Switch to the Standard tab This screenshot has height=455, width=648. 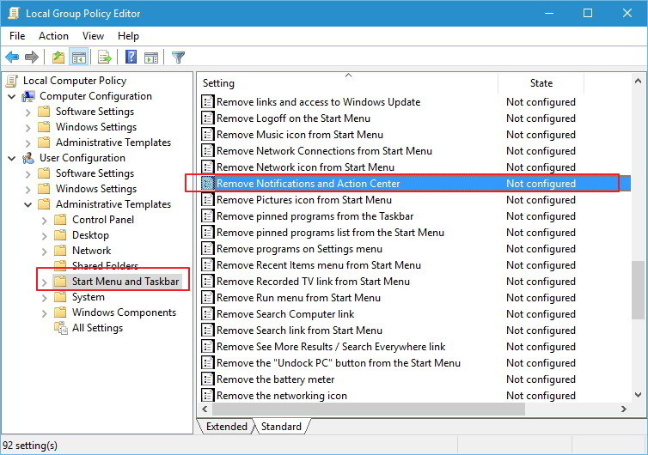coord(281,427)
